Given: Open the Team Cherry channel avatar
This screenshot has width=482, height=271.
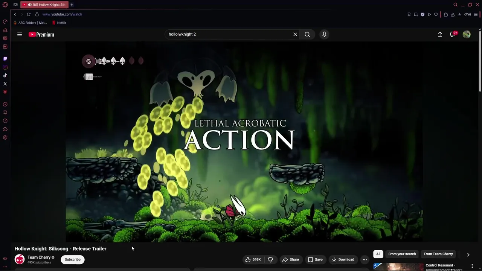Looking at the screenshot, I should (x=20, y=259).
